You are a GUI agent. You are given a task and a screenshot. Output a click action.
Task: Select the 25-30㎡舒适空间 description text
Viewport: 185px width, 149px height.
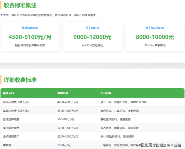tap(92, 45)
